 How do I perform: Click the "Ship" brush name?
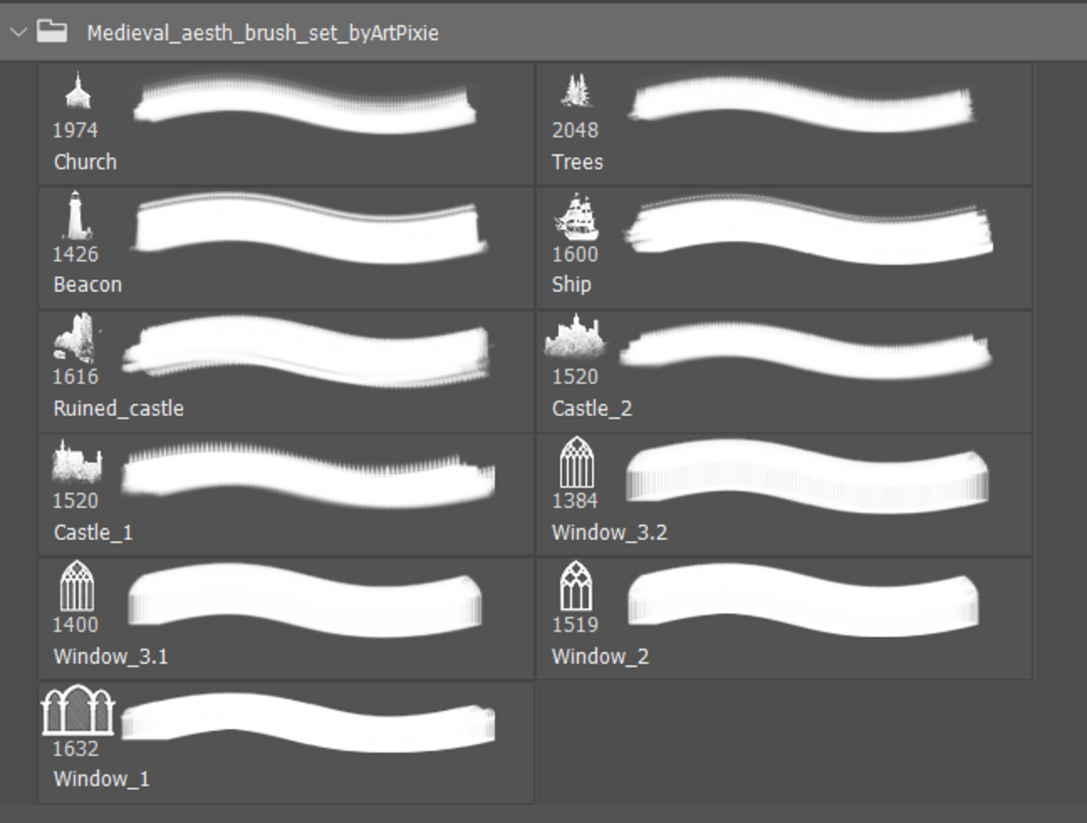572,285
